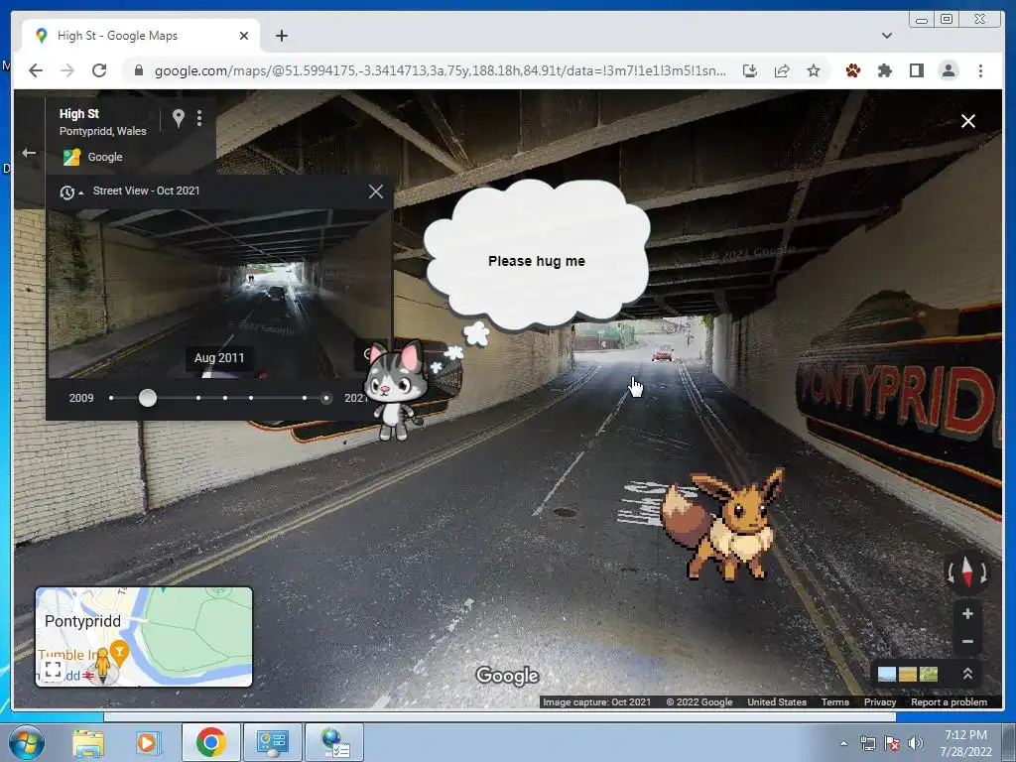Toggle the browser side panel

tap(916, 70)
